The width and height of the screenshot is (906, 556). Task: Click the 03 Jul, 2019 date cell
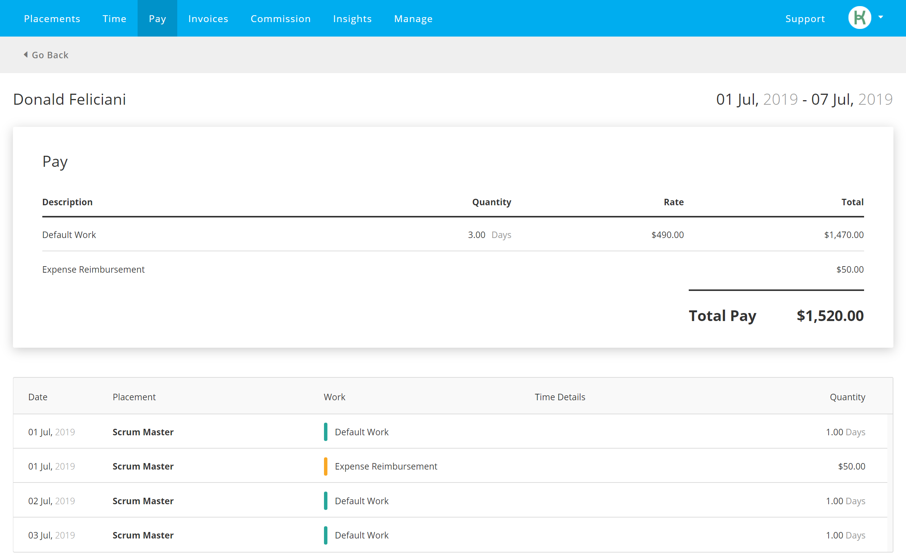click(51, 535)
